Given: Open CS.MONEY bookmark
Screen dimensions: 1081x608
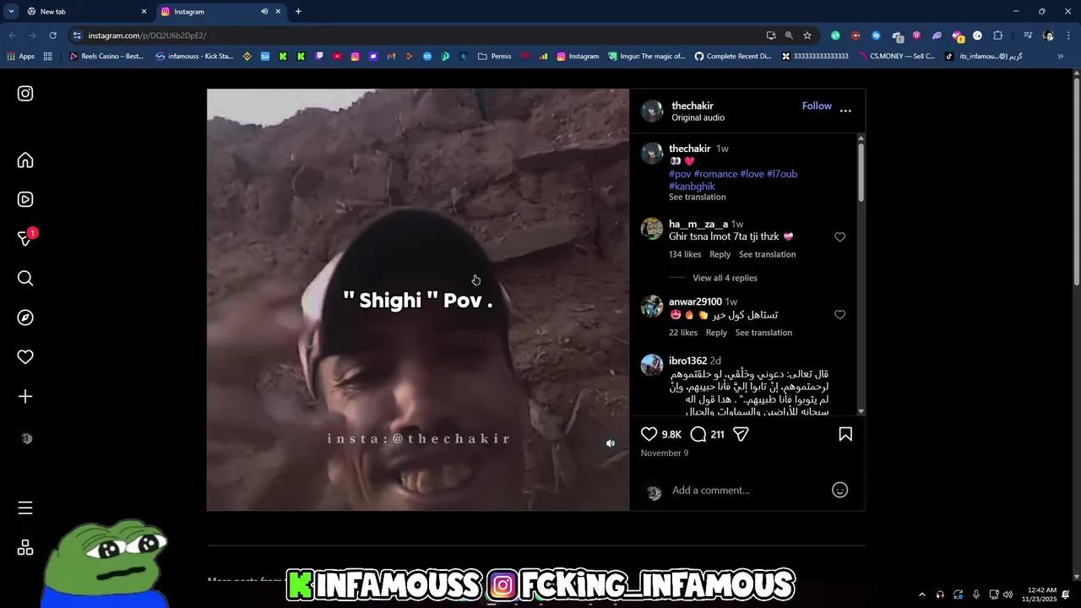Looking at the screenshot, I should click(x=896, y=57).
